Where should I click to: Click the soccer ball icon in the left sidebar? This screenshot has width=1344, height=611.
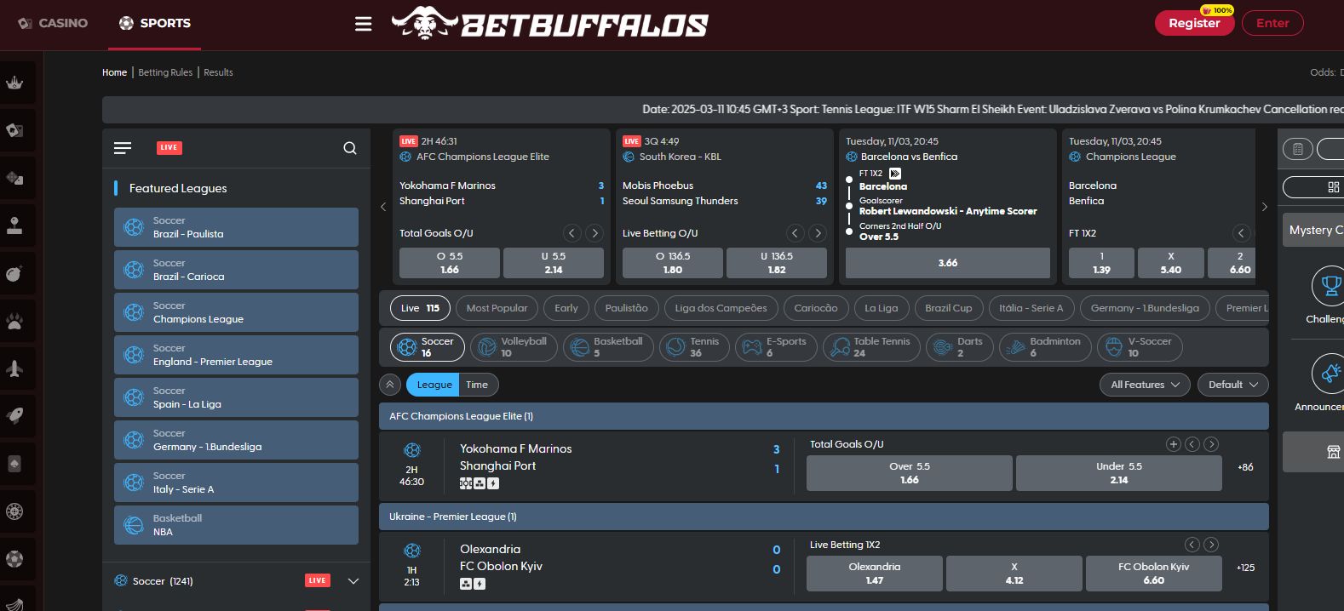pyautogui.click(x=14, y=559)
